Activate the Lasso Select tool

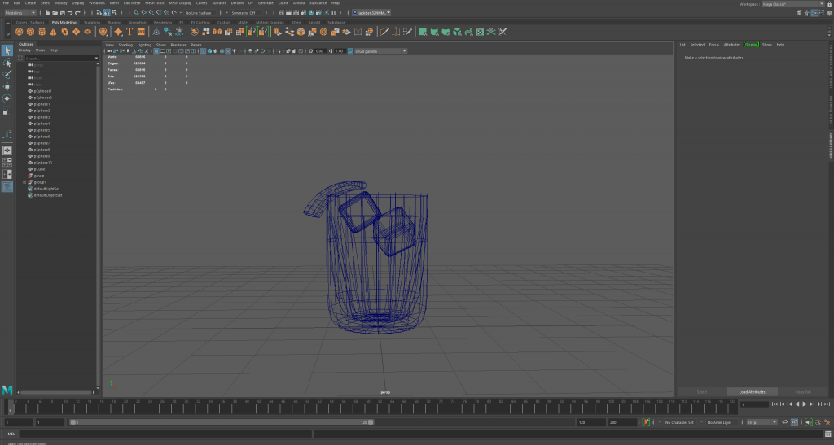coord(7,63)
